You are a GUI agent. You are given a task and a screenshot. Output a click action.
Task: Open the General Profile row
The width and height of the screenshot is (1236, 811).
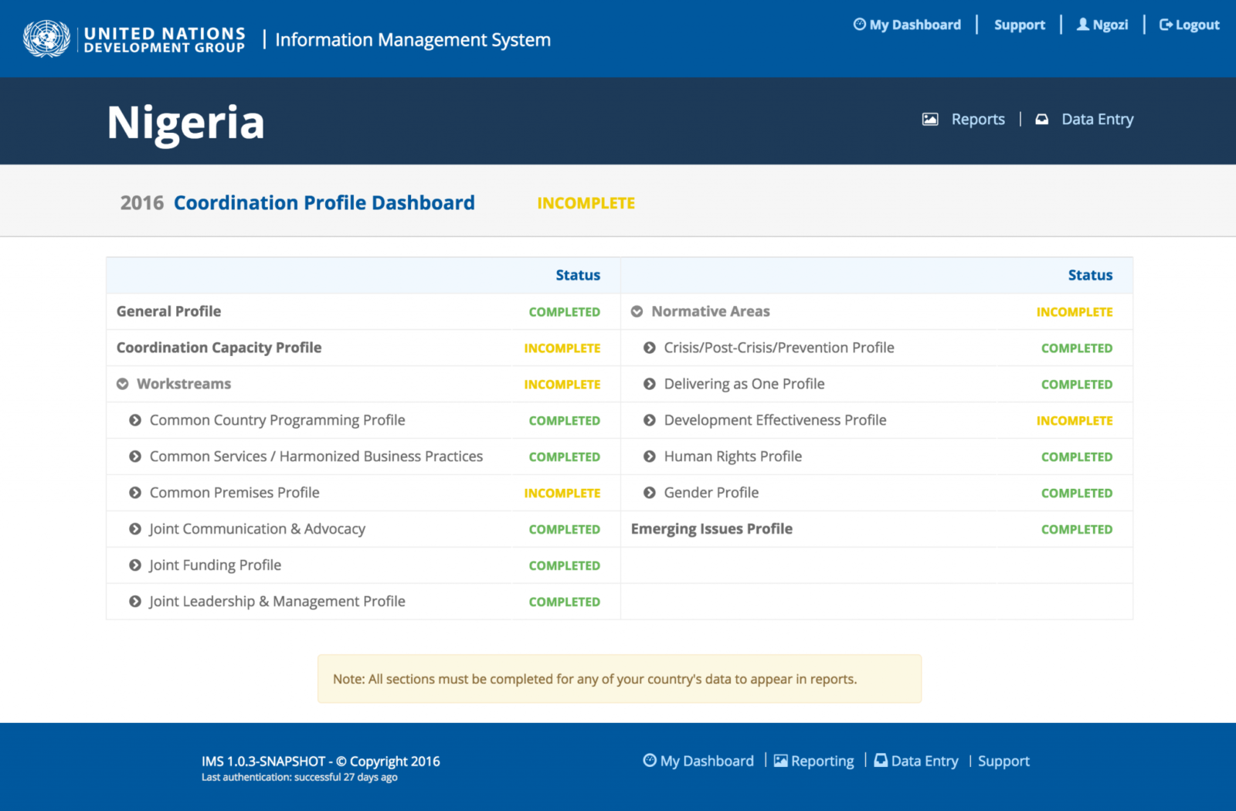(x=168, y=311)
